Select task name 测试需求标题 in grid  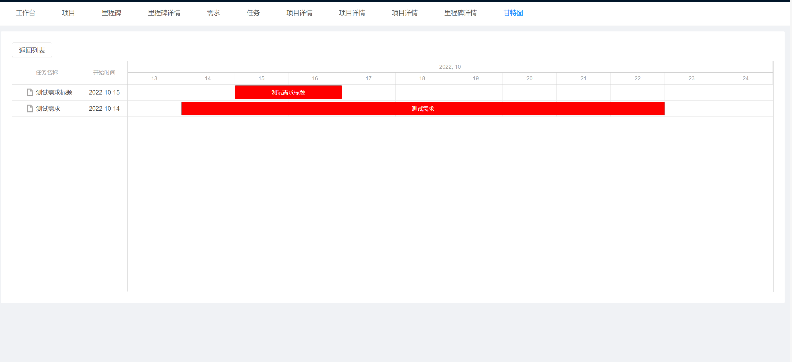[x=54, y=92]
